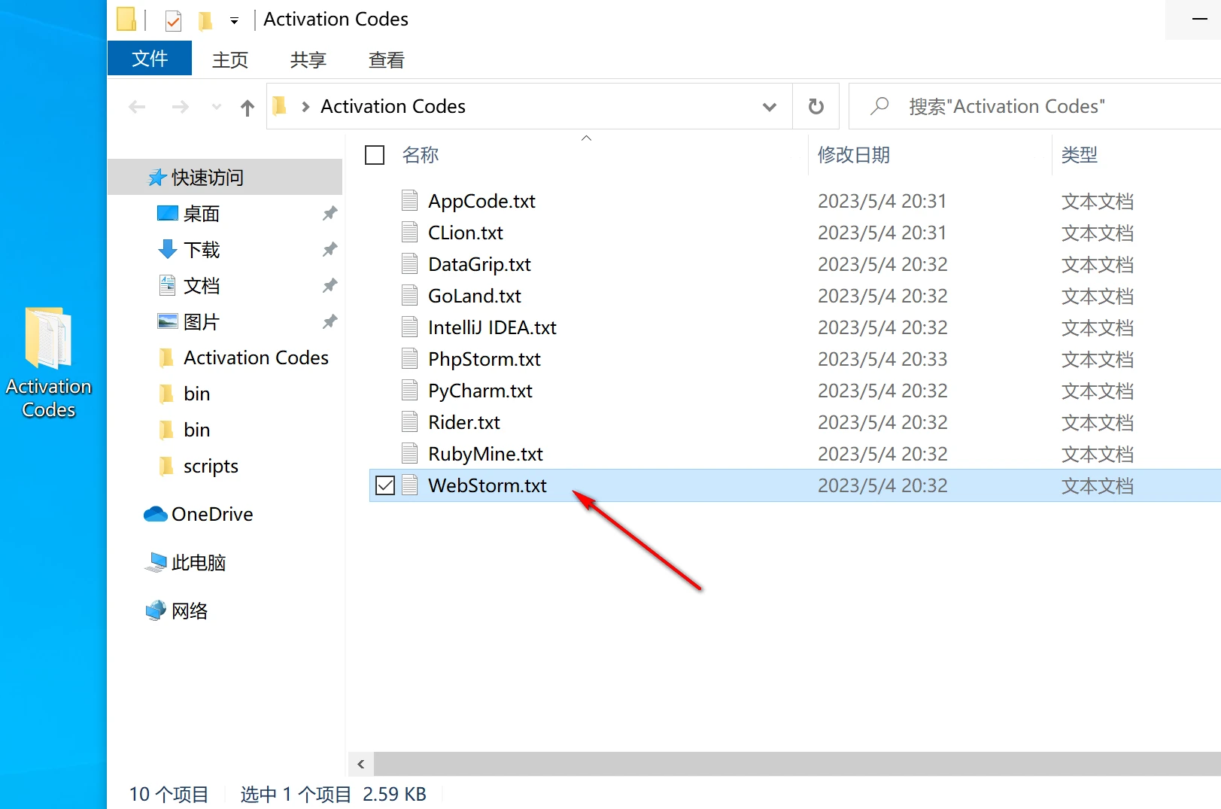Click the Properties quick access toolbar icon
This screenshot has width=1221, height=809.
pyautogui.click(x=173, y=20)
